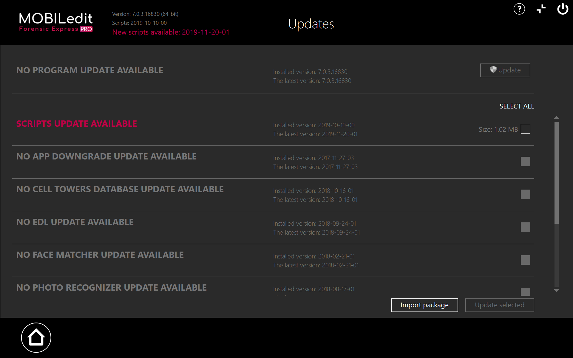
Task: Go to the home screen icon
Action: (x=36, y=337)
